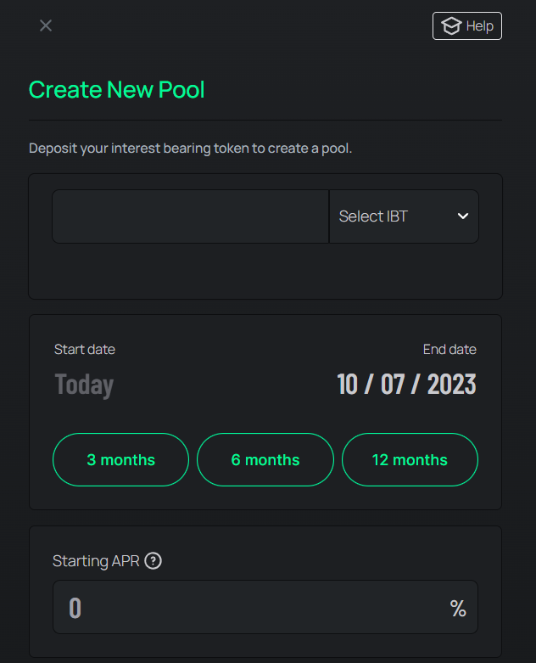Click the percent symbol in APR field
536x663 pixels.
coord(458,608)
